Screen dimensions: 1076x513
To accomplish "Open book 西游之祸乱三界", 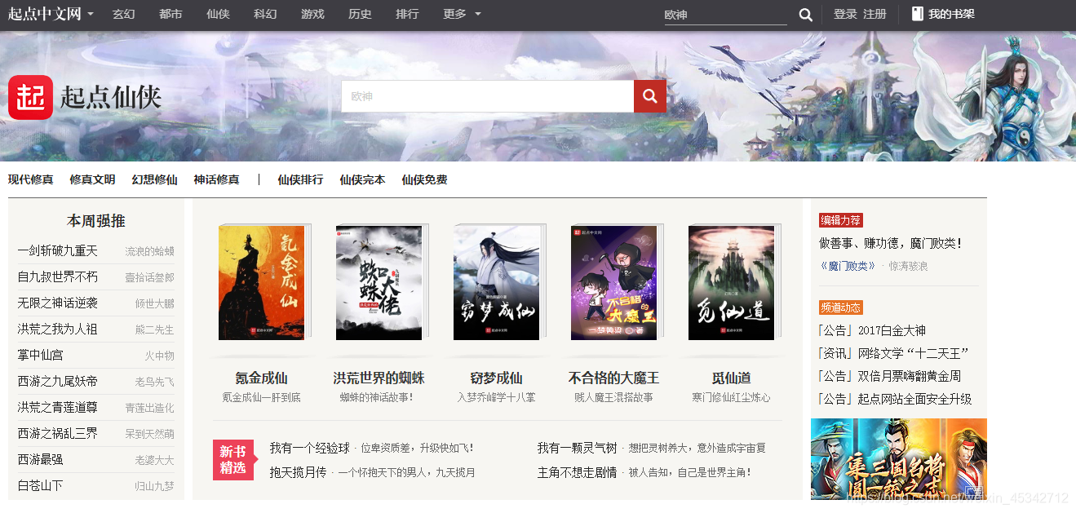I will coord(58,433).
